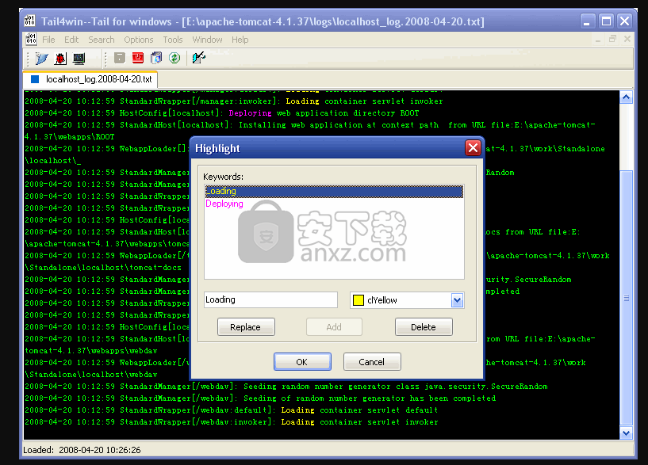Minimize the inner document window
Viewport: 648px width, 465px height.
coord(598,39)
